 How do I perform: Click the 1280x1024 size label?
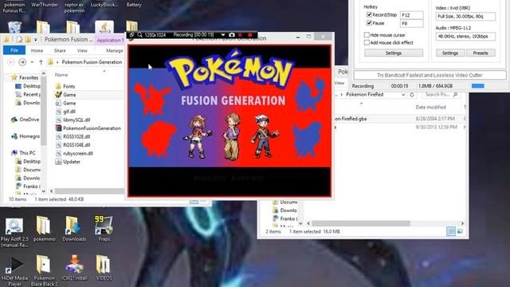(155, 35)
